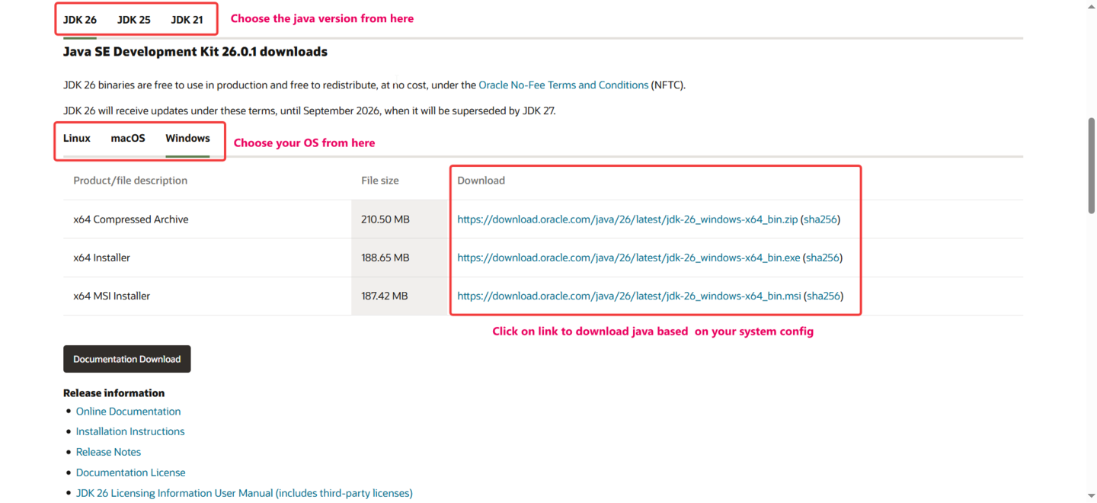Image resolution: width=1097 pixels, height=503 pixels.
Task: Open the Documentation License link
Action: coord(131,473)
